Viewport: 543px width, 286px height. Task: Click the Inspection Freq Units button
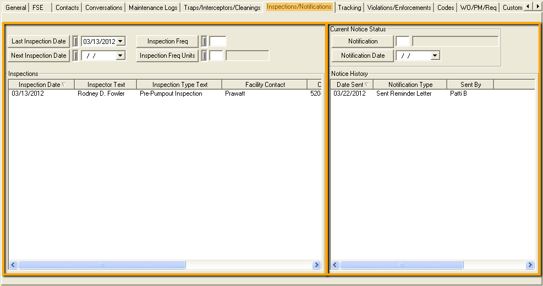tap(168, 56)
